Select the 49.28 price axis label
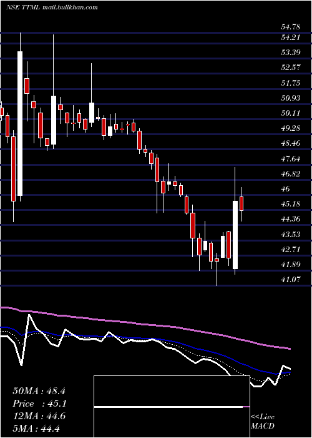Viewport: 312px width, 438px height. click(291, 128)
